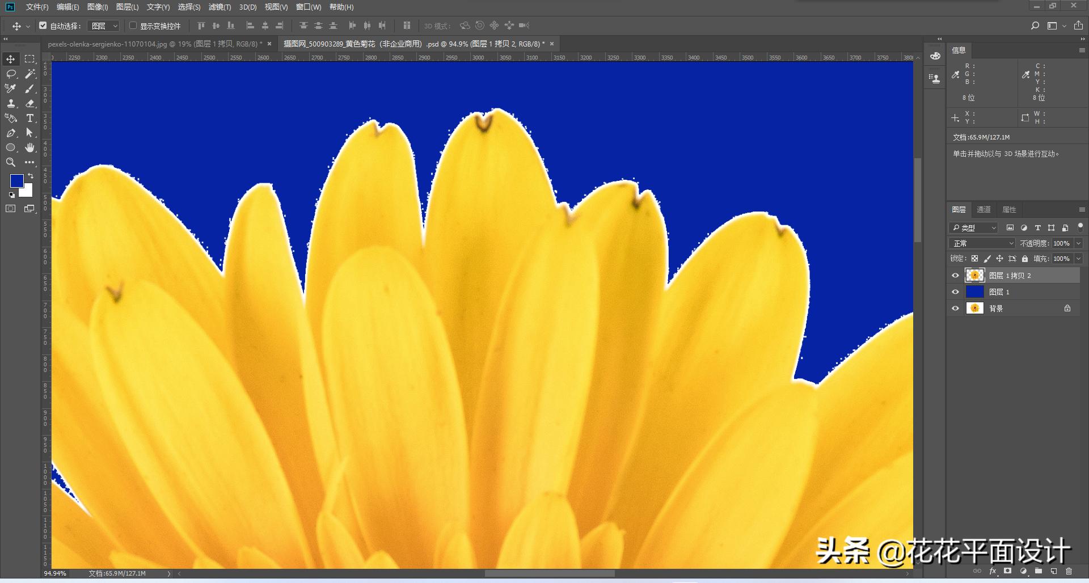Select the Magic Wand tool
This screenshot has width=1089, height=583.
pos(30,74)
